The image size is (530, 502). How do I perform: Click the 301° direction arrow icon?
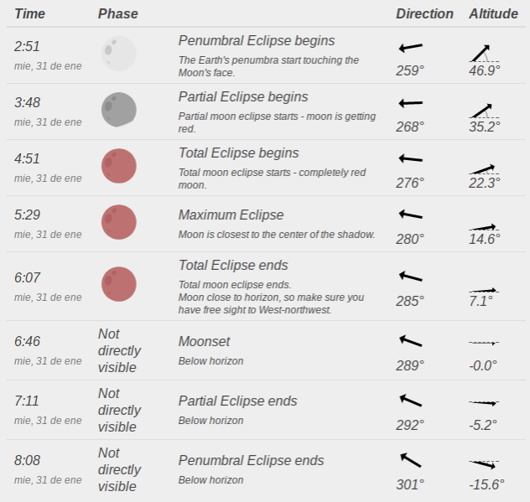410,459
